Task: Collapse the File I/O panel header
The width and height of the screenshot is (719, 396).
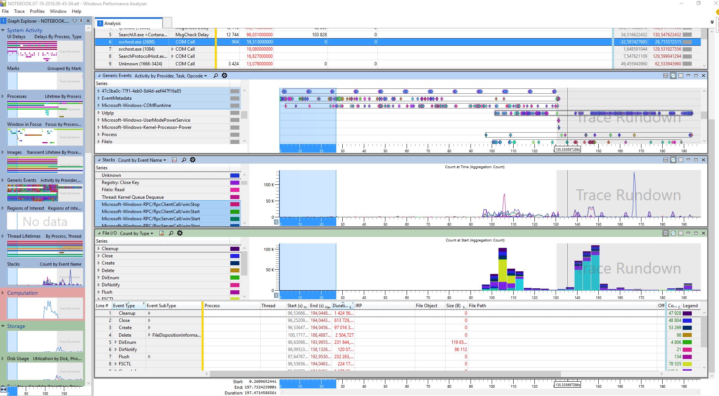Action: [99, 233]
